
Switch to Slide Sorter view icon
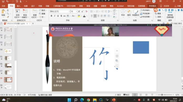coord(141,95)
